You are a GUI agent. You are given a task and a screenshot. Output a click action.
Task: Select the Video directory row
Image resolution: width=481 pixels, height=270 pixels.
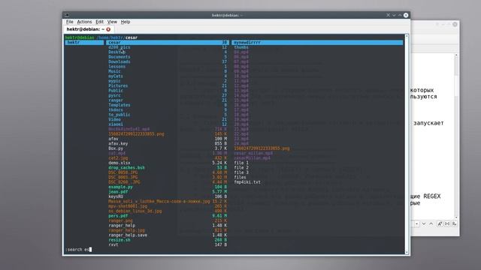coord(167,119)
